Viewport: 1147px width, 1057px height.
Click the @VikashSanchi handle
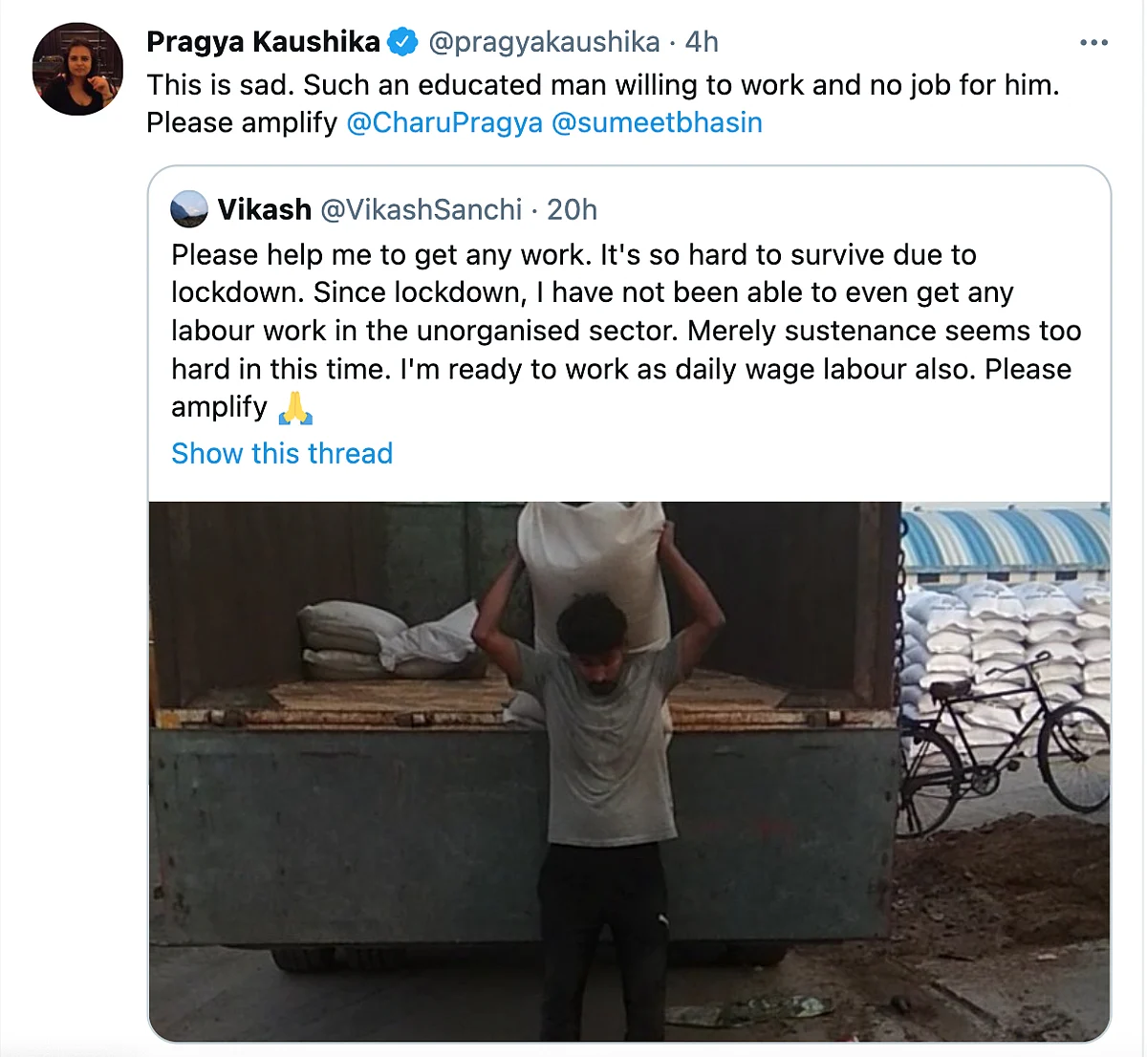pyautogui.click(x=422, y=209)
